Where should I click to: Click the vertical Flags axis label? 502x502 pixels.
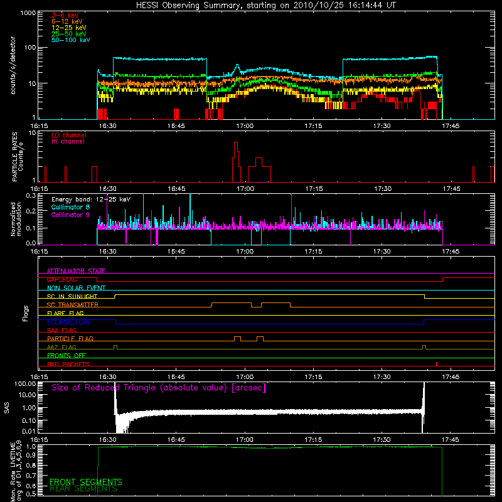(x=26, y=313)
